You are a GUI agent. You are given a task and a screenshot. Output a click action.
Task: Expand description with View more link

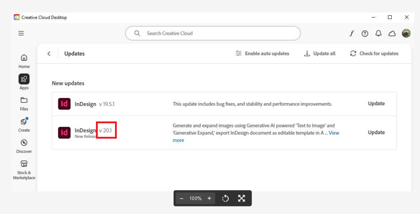(178, 140)
